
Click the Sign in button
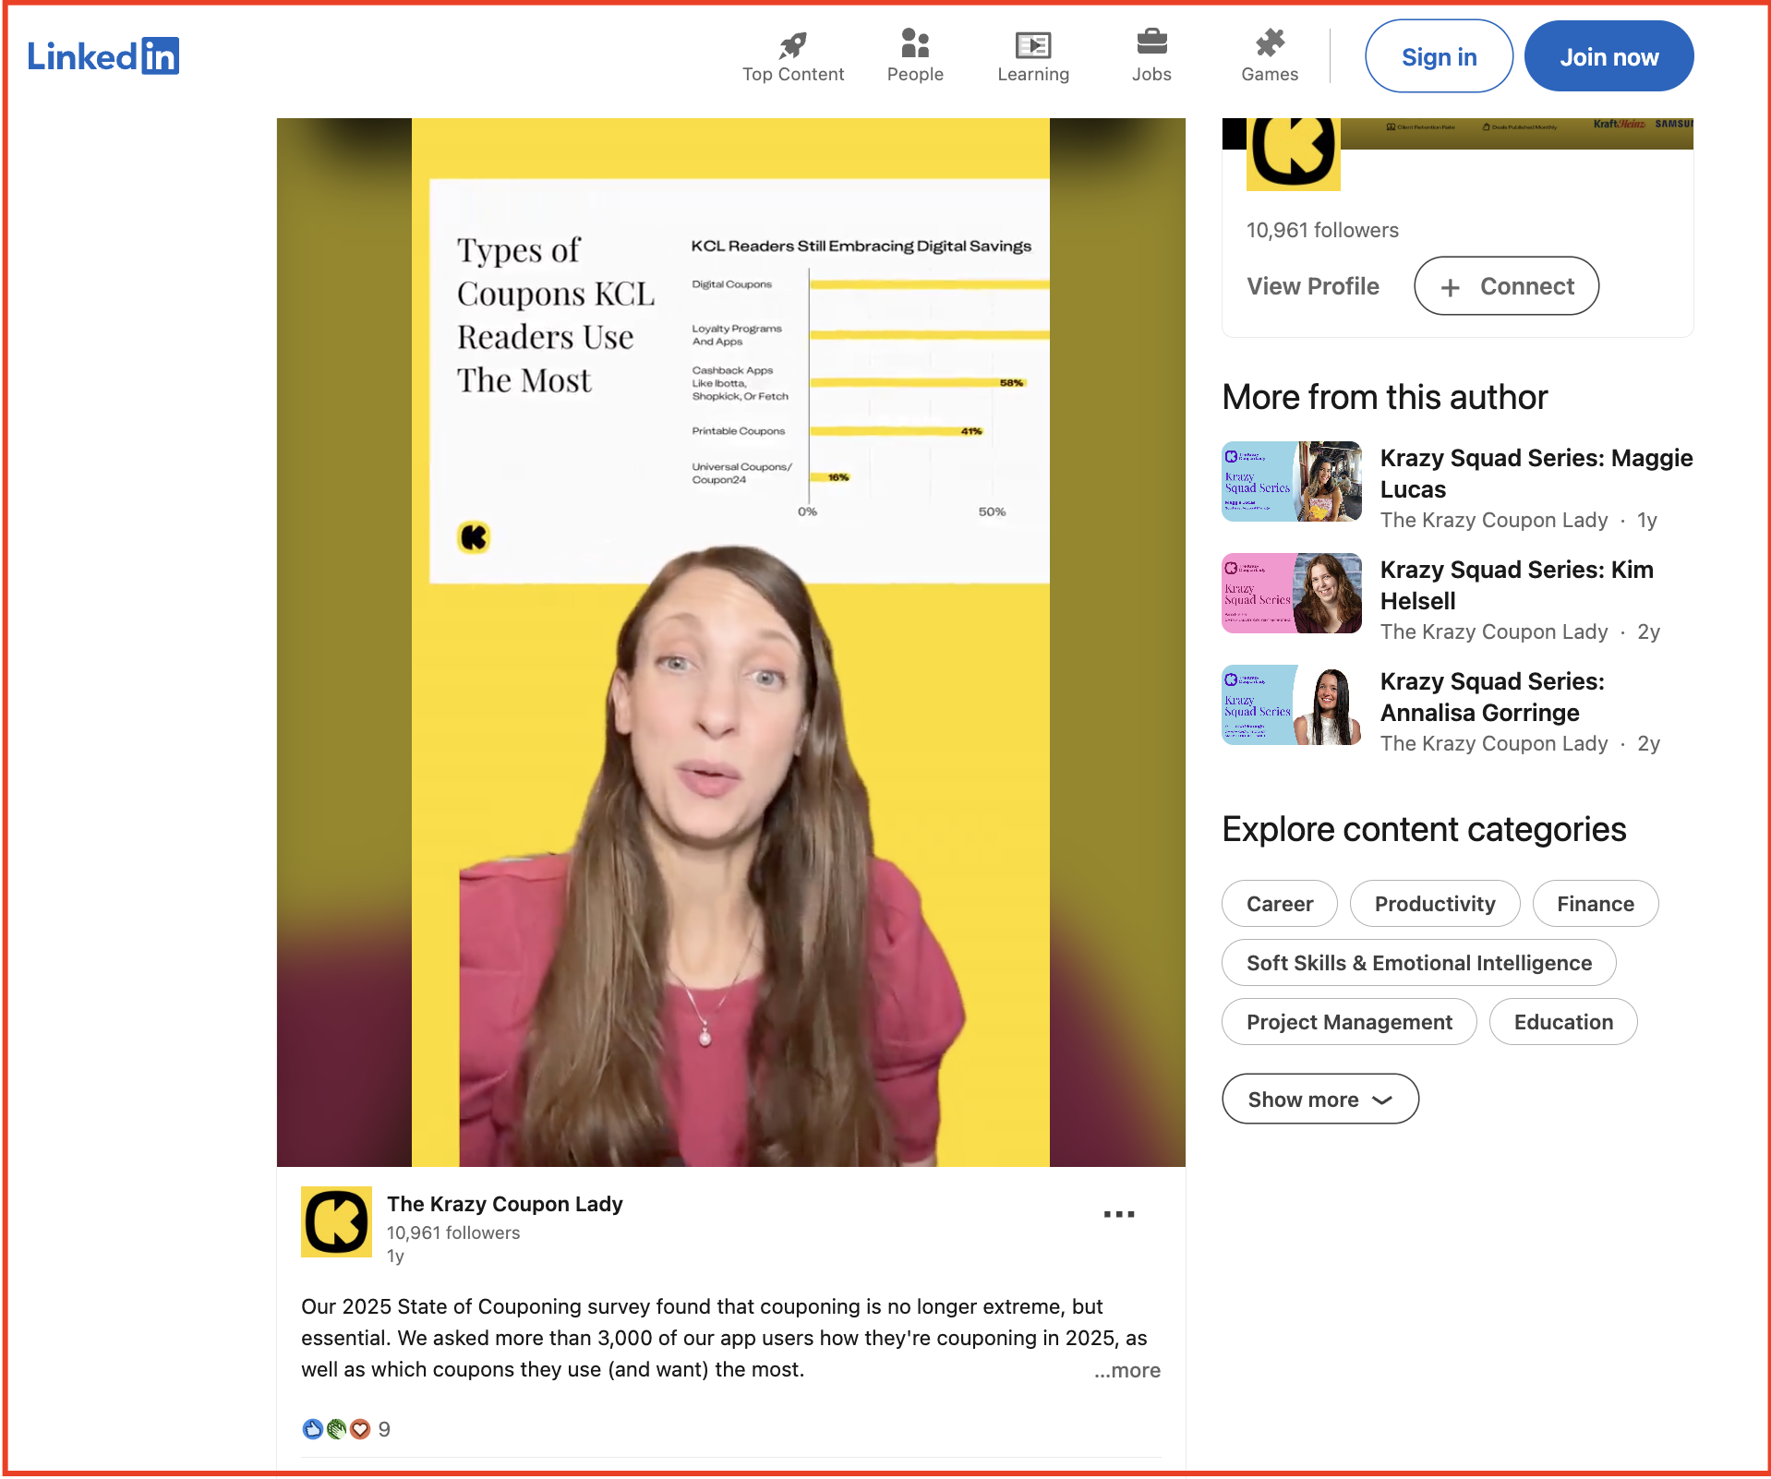pos(1439,56)
